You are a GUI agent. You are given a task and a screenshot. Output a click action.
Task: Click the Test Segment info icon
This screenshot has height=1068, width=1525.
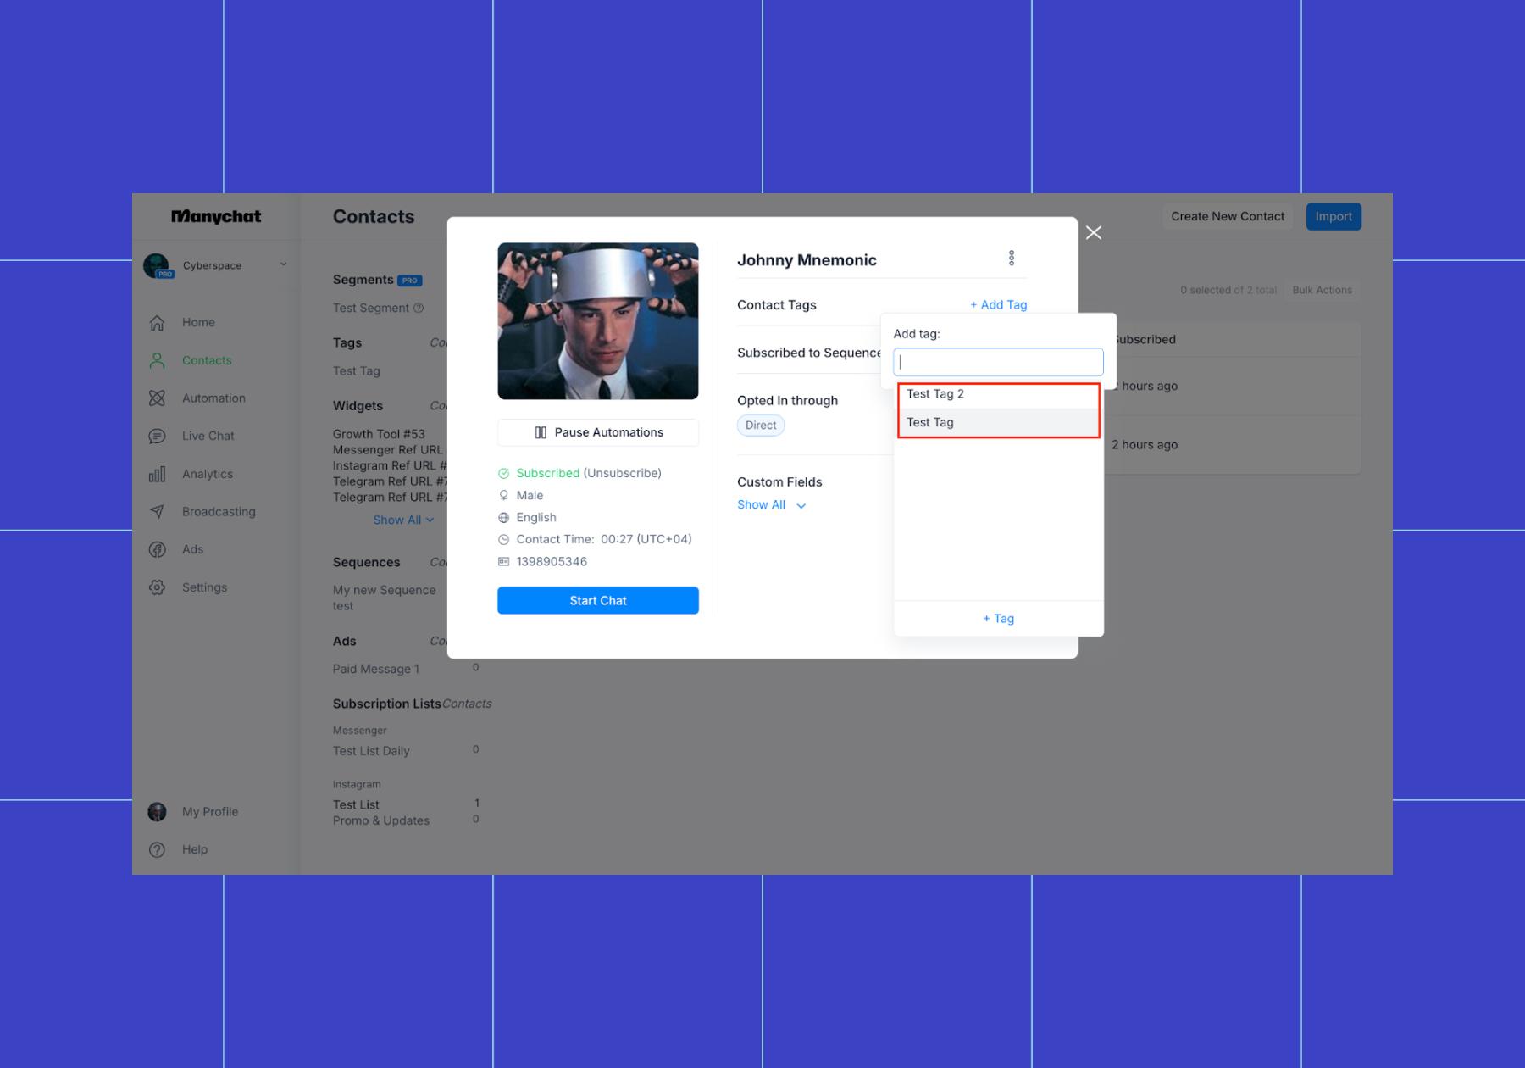(419, 309)
